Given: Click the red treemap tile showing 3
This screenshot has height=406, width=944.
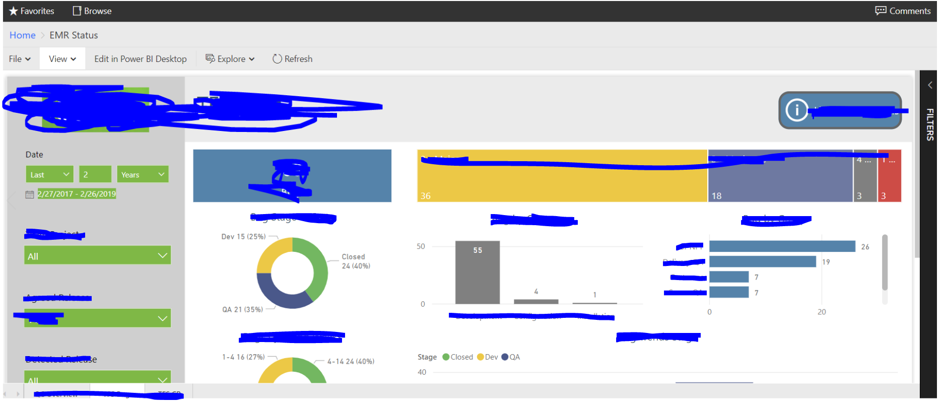Looking at the screenshot, I should tap(890, 176).
